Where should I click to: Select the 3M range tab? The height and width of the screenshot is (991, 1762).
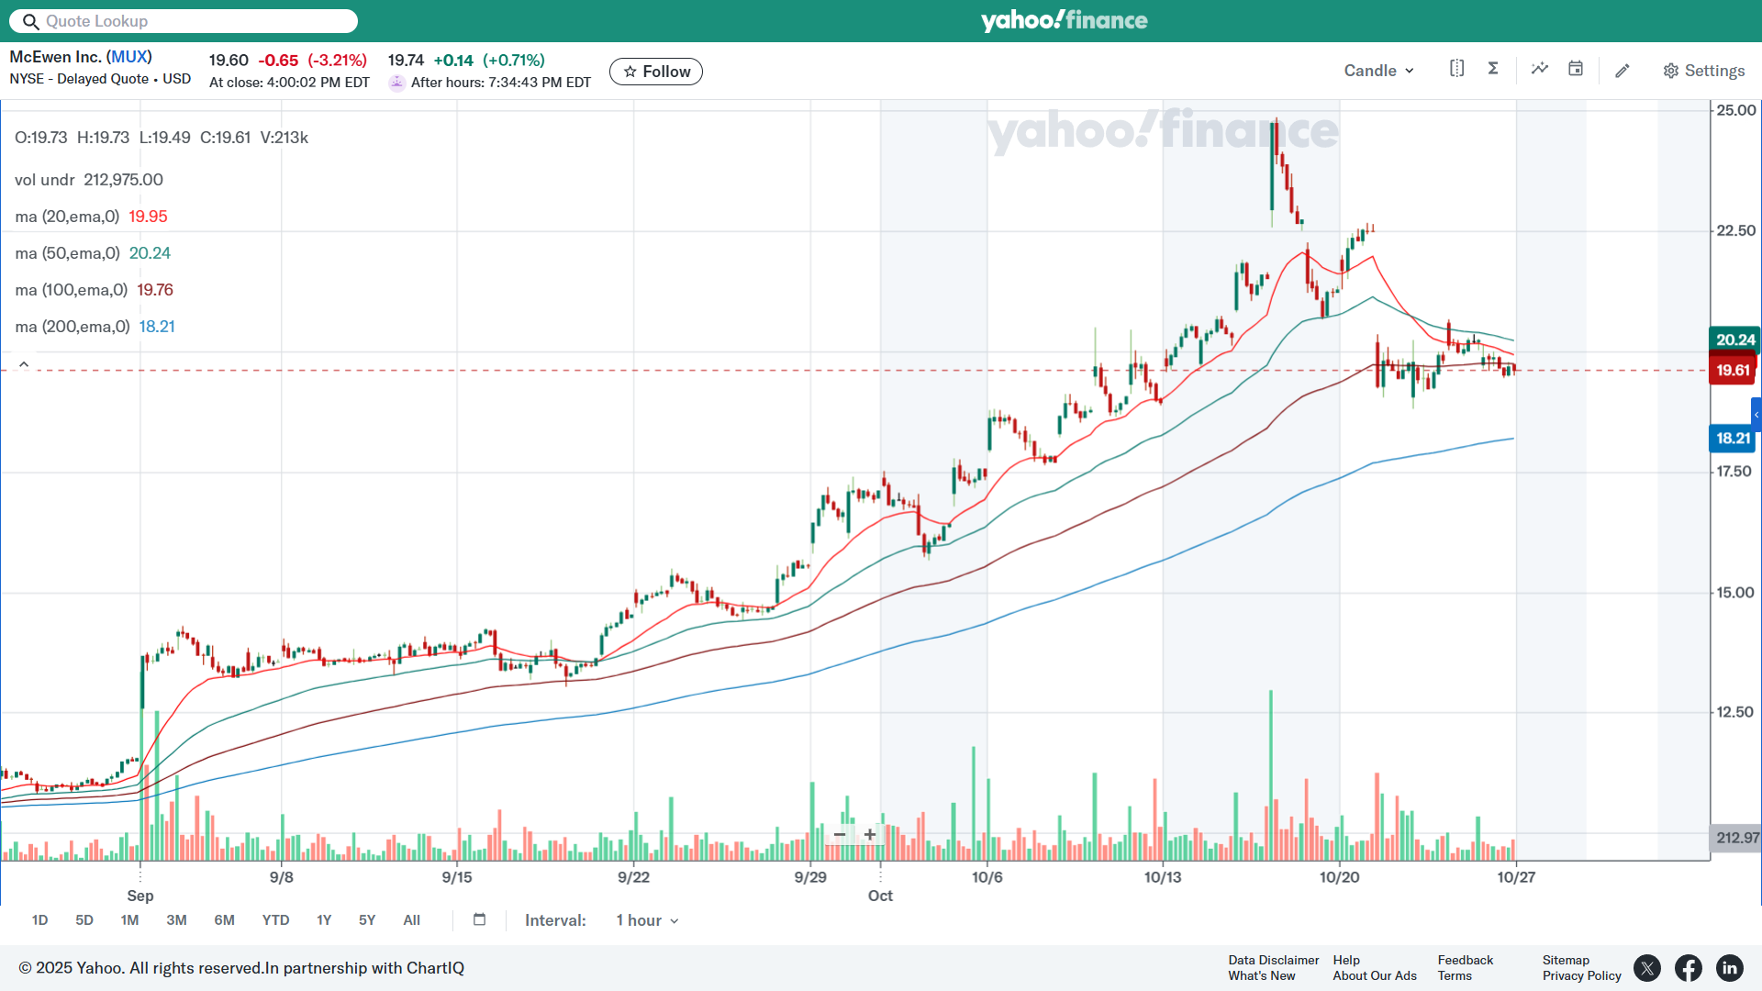click(176, 920)
